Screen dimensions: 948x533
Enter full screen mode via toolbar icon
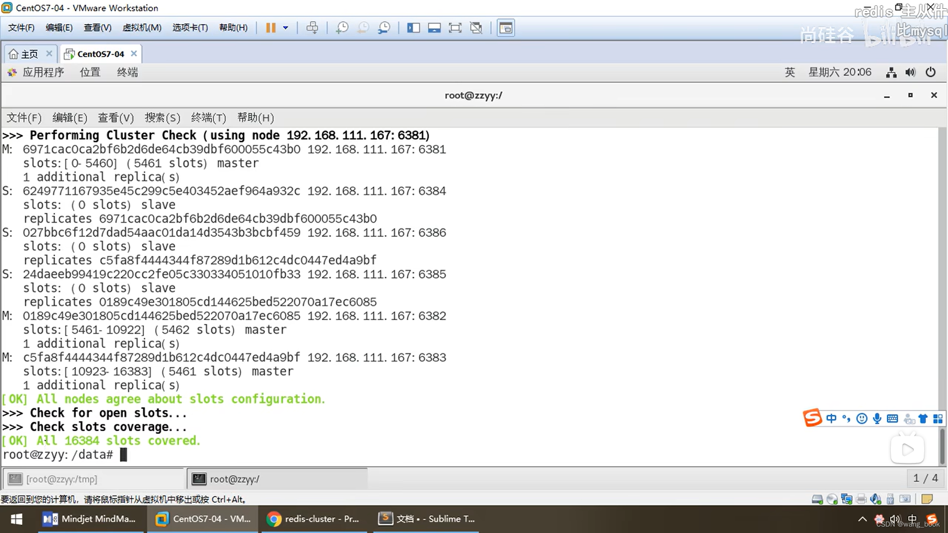click(455, 28)
